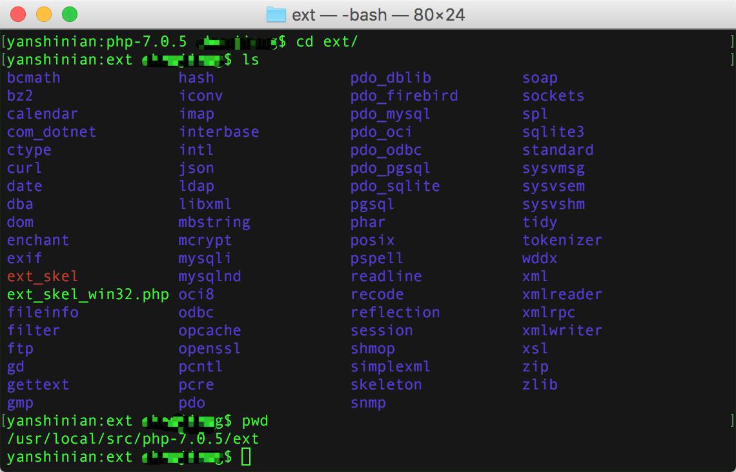Click the 'openssl' directory name
The height and width of the screenshot is (472, 736).
pos(210,349)
